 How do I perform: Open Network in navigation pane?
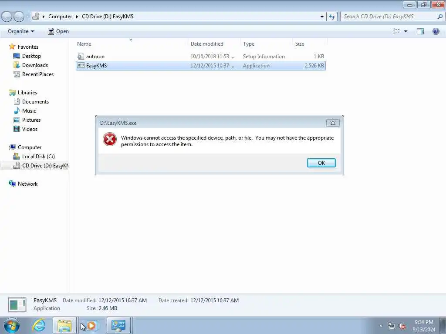pos(27,184)
